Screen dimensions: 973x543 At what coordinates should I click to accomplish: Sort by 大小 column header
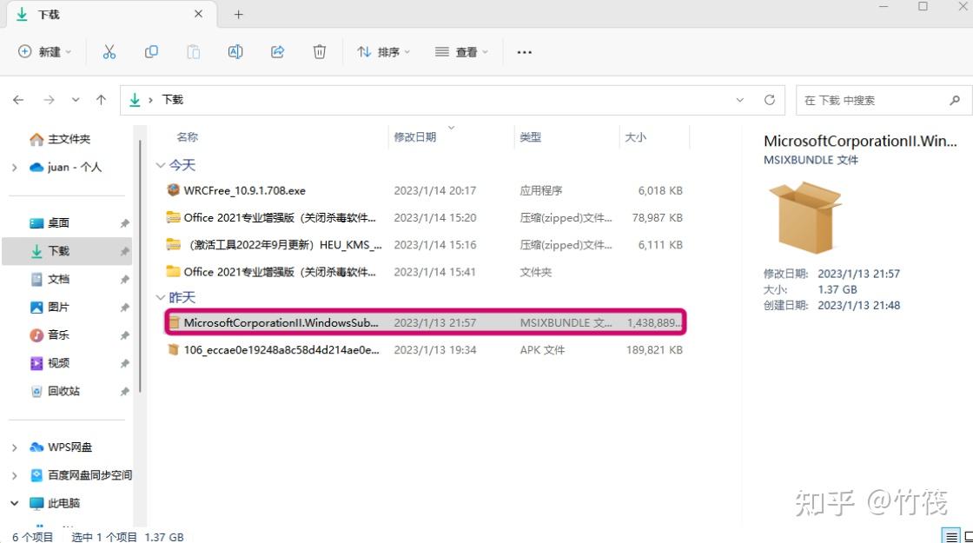pyautogui.click(x=635, y=137)
